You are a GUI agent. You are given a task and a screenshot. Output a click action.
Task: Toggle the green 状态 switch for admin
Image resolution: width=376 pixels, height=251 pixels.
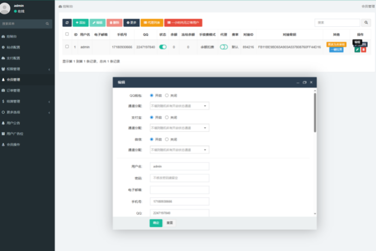tap(163, 47)
